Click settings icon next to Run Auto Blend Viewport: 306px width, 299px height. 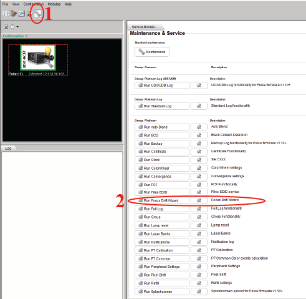[x=199, y=127]
